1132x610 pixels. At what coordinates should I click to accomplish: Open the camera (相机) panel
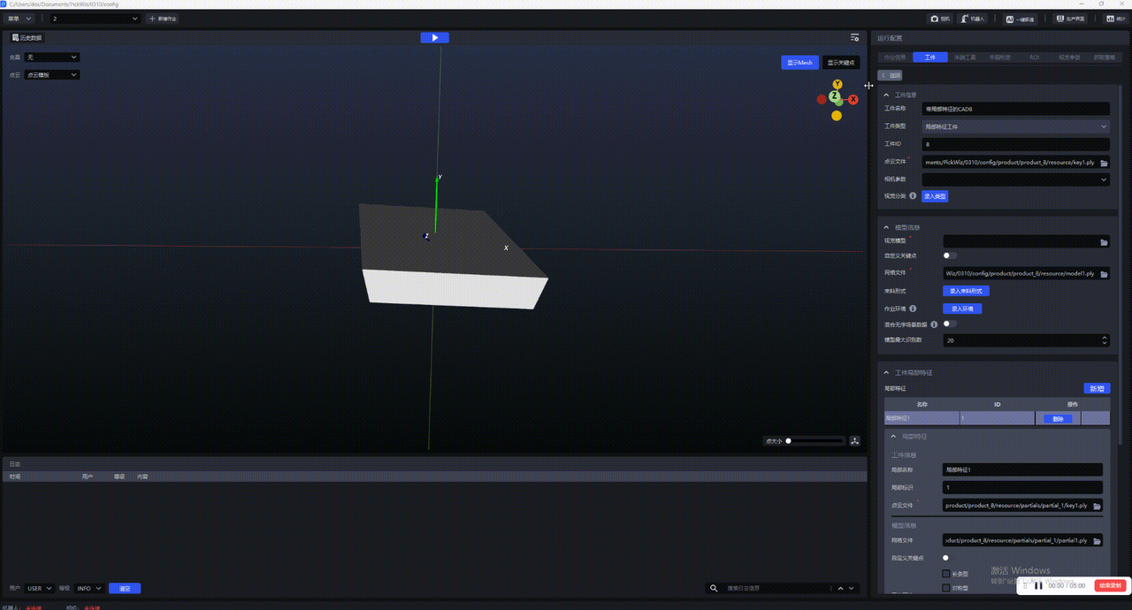click(x=939, y=18)
